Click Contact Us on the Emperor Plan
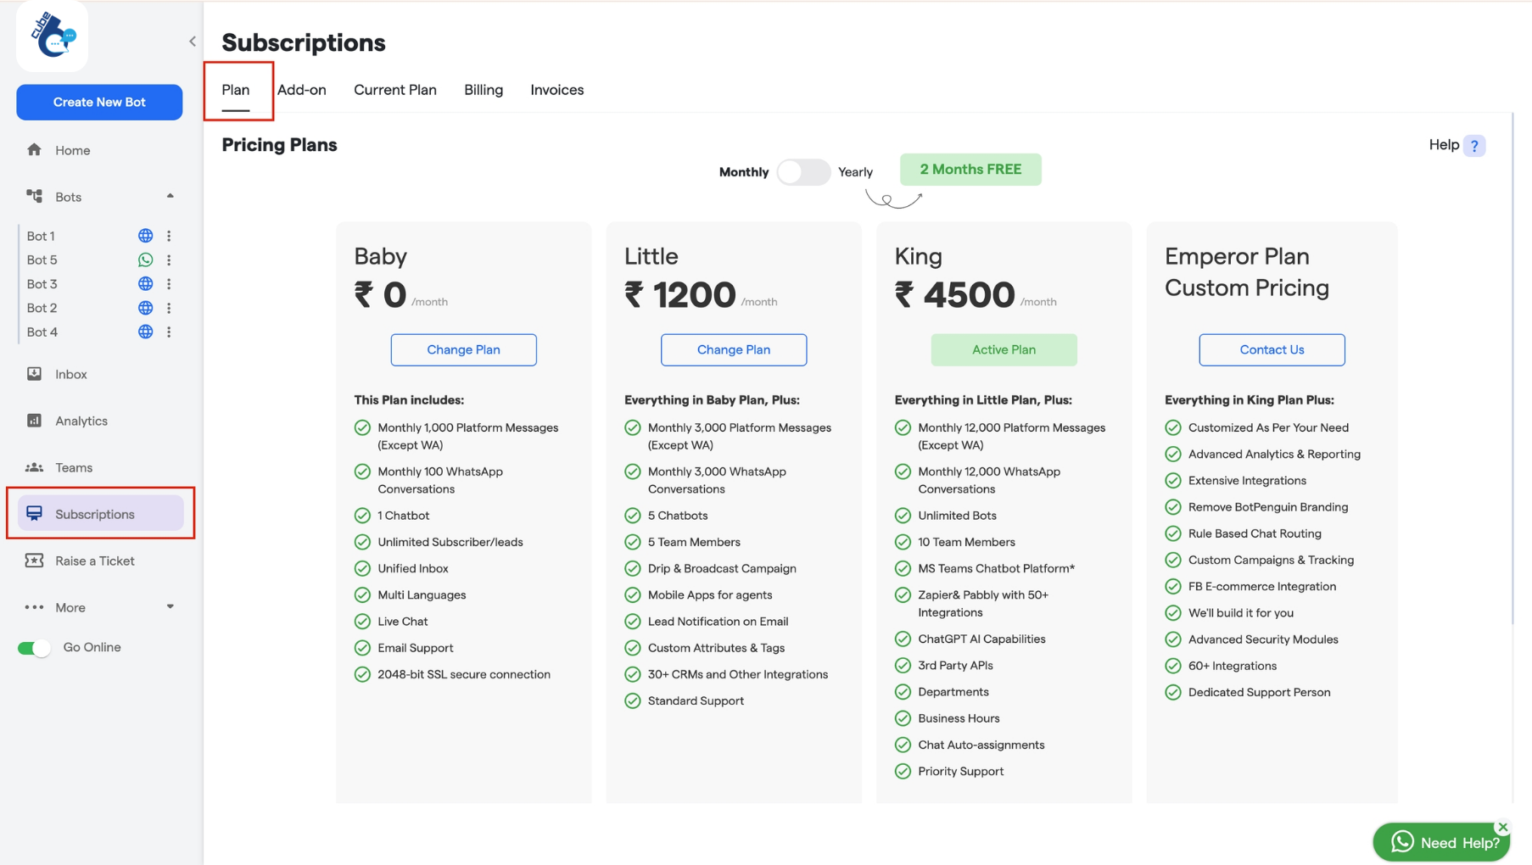This screenshot has width=1532, height=865. [1271, 349]
